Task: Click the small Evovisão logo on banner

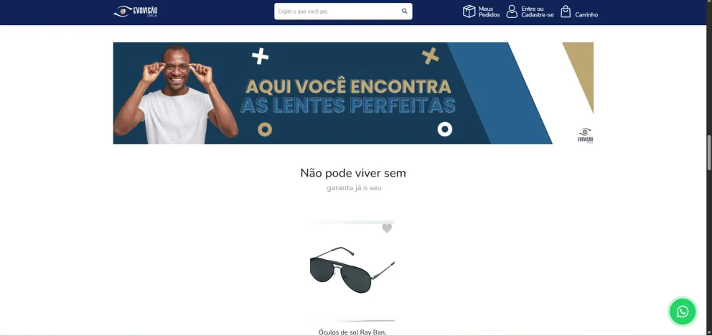Action: (585, 136)
